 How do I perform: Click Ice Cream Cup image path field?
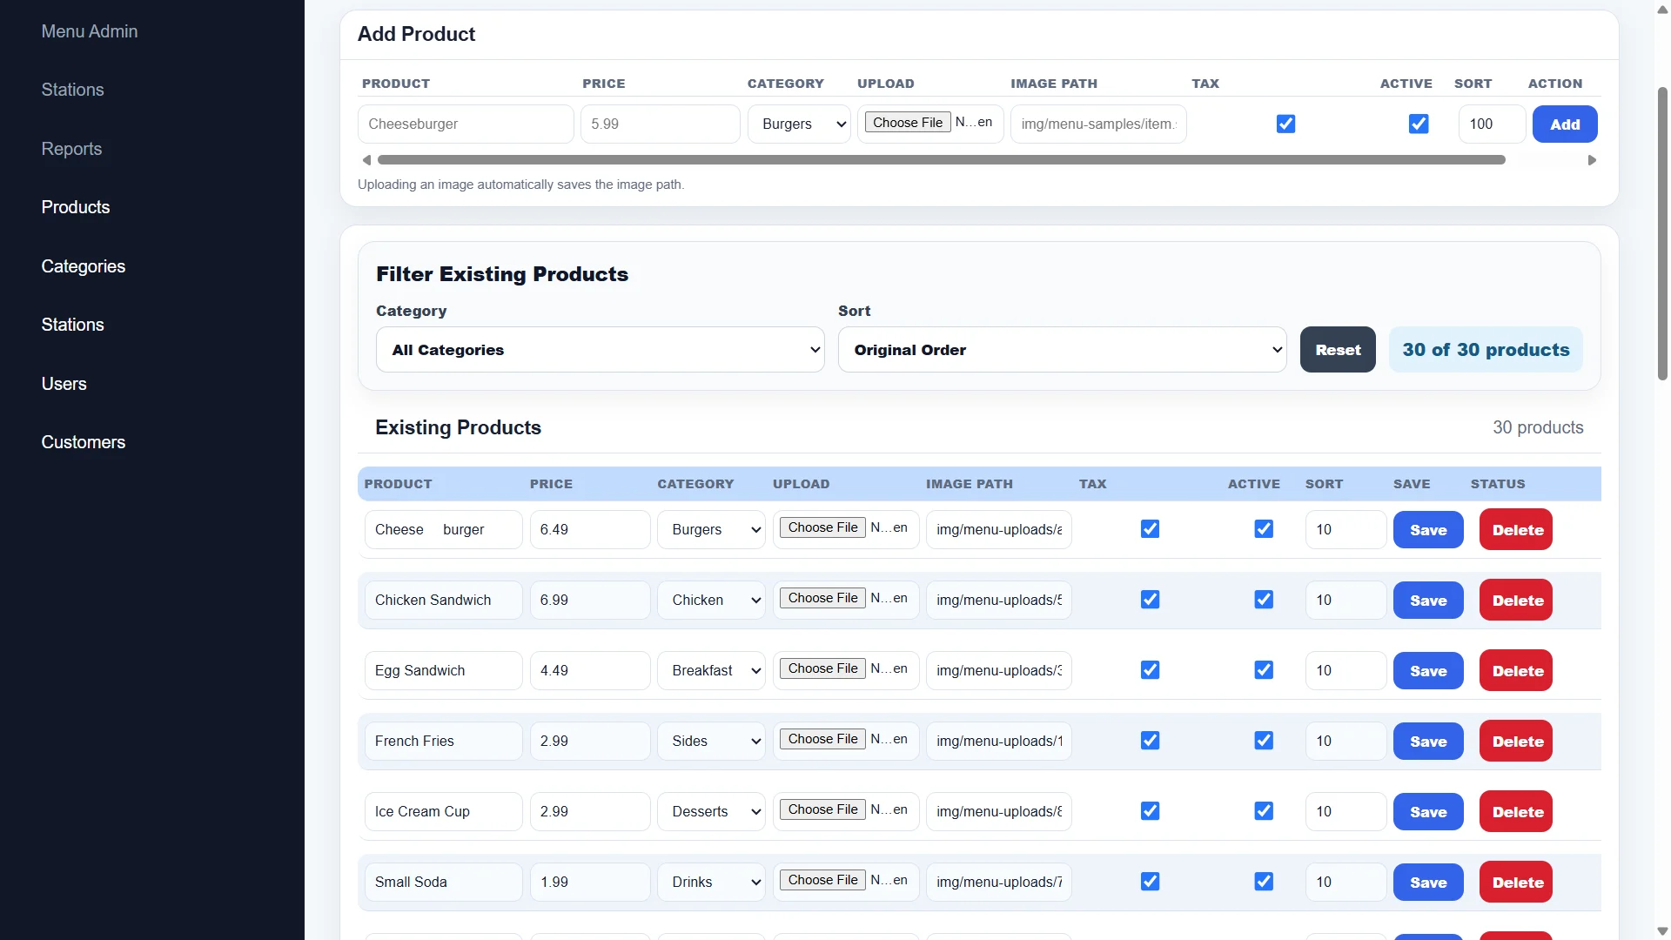(x=998, y=811)
